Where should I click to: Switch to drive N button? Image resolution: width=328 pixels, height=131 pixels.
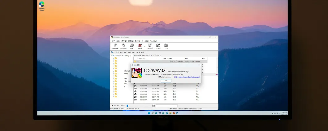(138, 52)
